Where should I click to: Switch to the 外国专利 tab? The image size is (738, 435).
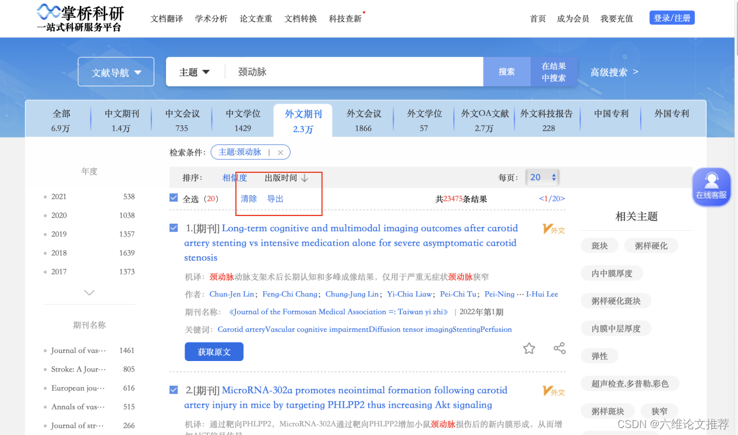tap(672, 114)
